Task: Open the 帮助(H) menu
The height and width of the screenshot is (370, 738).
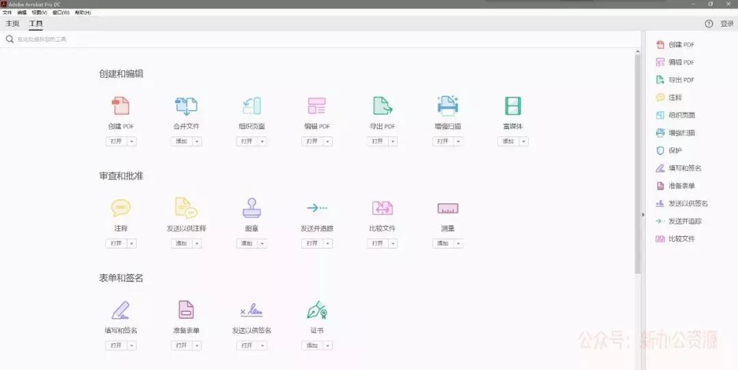Action: 83,13
